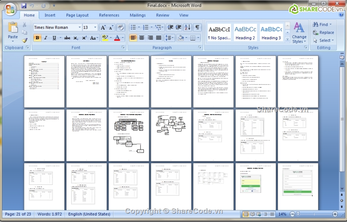Click Replace in Editing group
Image resolution: width=347 pixels, height=222 pixels.
point(323,32)
